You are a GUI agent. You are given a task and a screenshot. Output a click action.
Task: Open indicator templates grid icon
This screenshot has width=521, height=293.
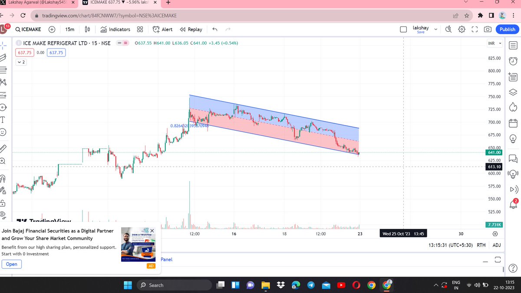tap(140, 30)
